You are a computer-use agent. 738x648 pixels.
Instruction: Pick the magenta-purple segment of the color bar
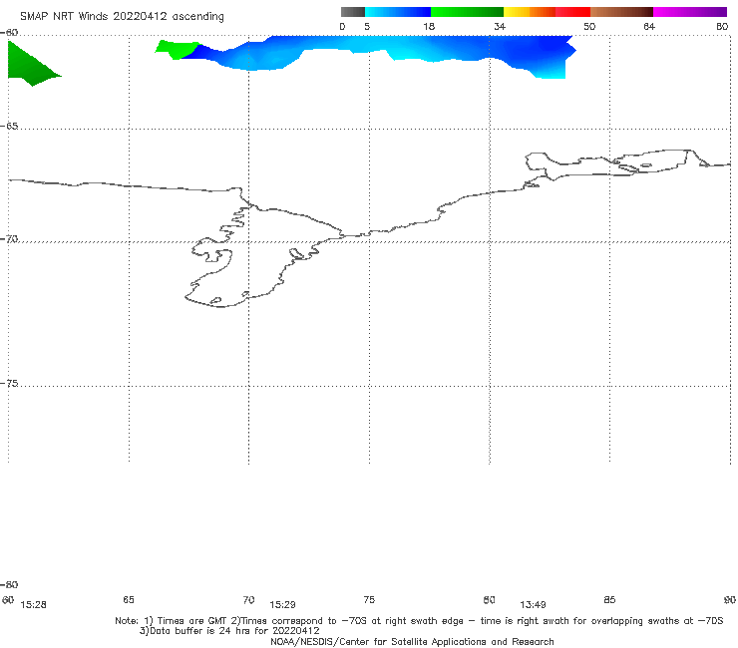pyautogui.click(x=690, y=12)
